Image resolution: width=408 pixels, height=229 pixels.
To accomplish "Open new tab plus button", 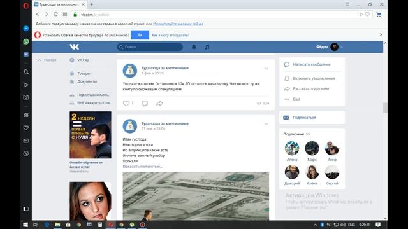I will (92, 4).
